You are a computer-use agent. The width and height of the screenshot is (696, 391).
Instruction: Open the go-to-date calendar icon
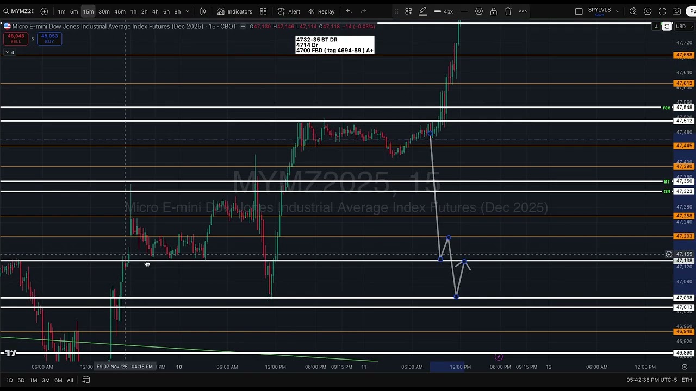[86, 380]
